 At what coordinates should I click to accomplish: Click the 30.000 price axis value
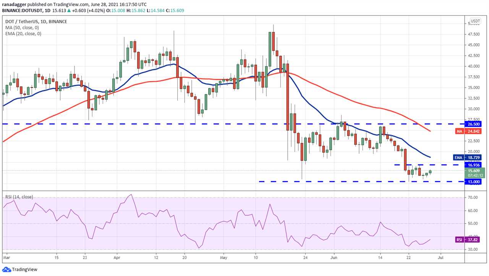tap(474, 109)
